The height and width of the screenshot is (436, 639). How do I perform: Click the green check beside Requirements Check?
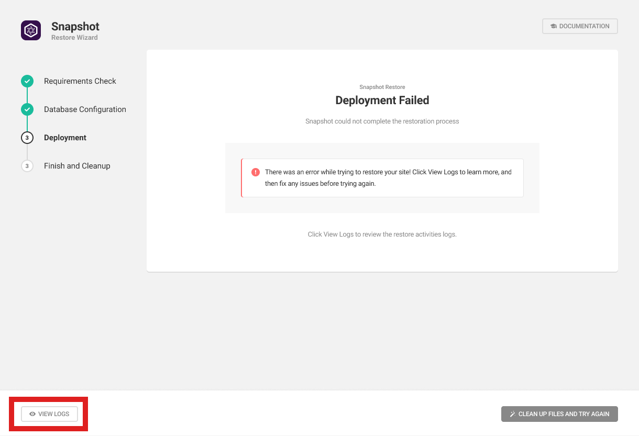tap(27, 81)
